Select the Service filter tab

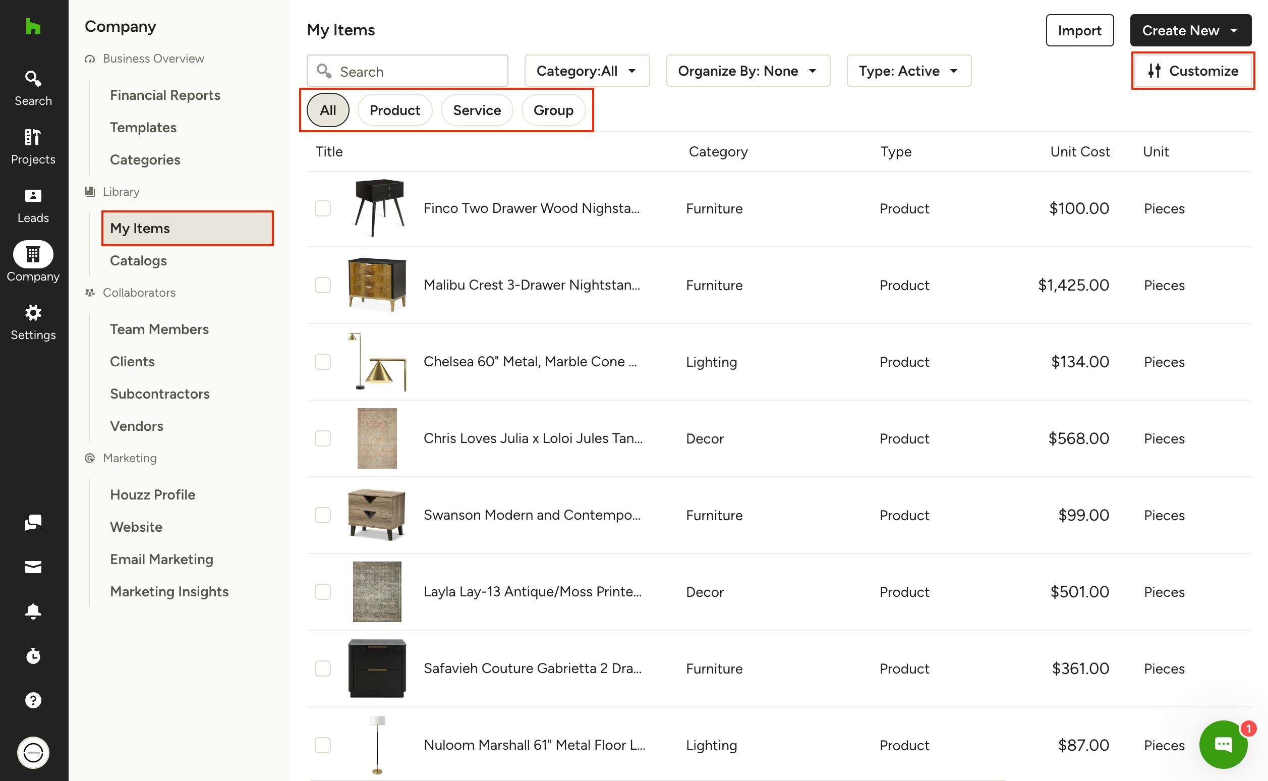point(477,110)
